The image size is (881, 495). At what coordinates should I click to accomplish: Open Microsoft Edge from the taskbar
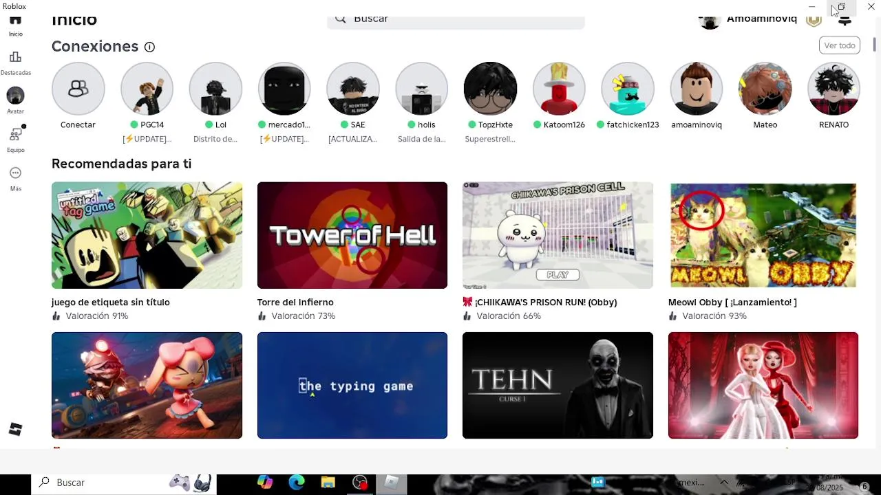[297, 483]
